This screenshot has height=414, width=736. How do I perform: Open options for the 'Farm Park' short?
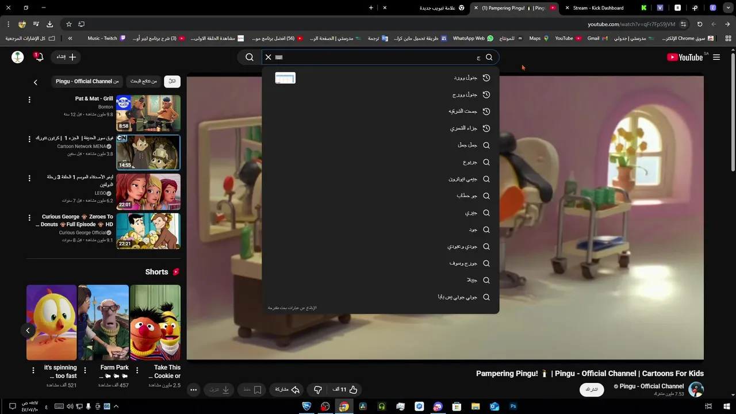tap(85, 370)
